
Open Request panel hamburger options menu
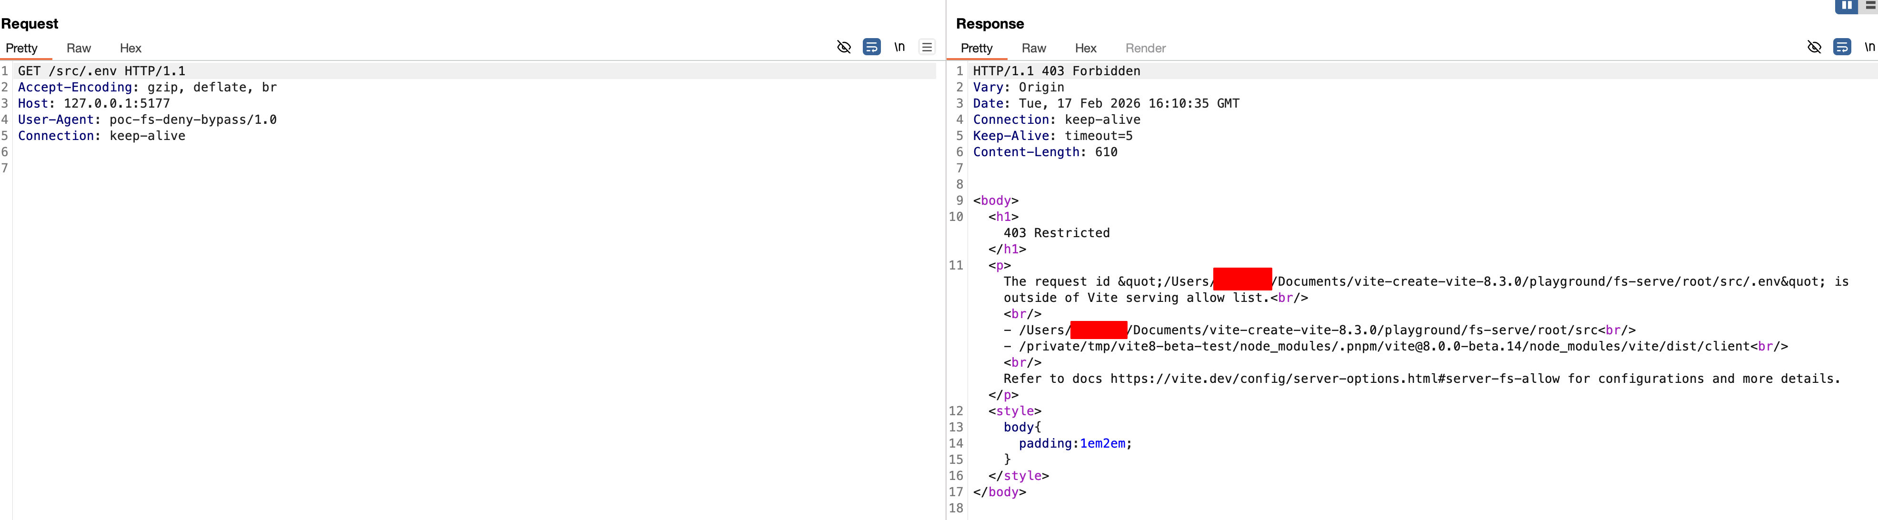coord(927,48)
